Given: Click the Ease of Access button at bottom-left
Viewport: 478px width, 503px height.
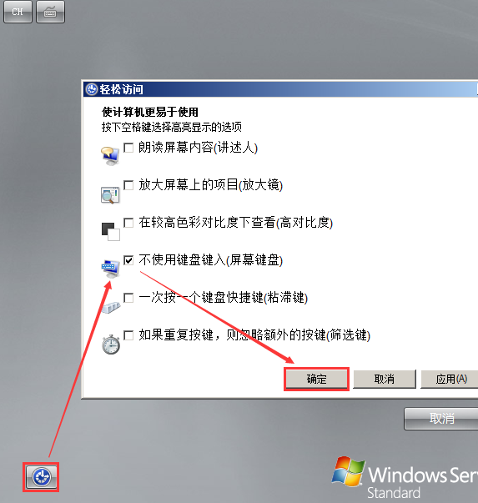Looking at the screenshot, I should coord(41,477).
